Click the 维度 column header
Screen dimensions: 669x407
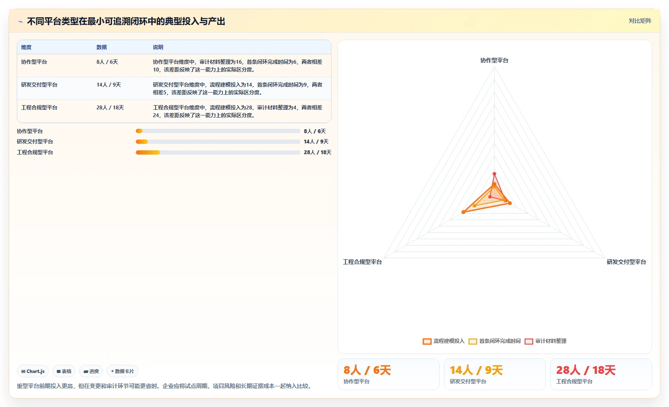pos(26,47)
